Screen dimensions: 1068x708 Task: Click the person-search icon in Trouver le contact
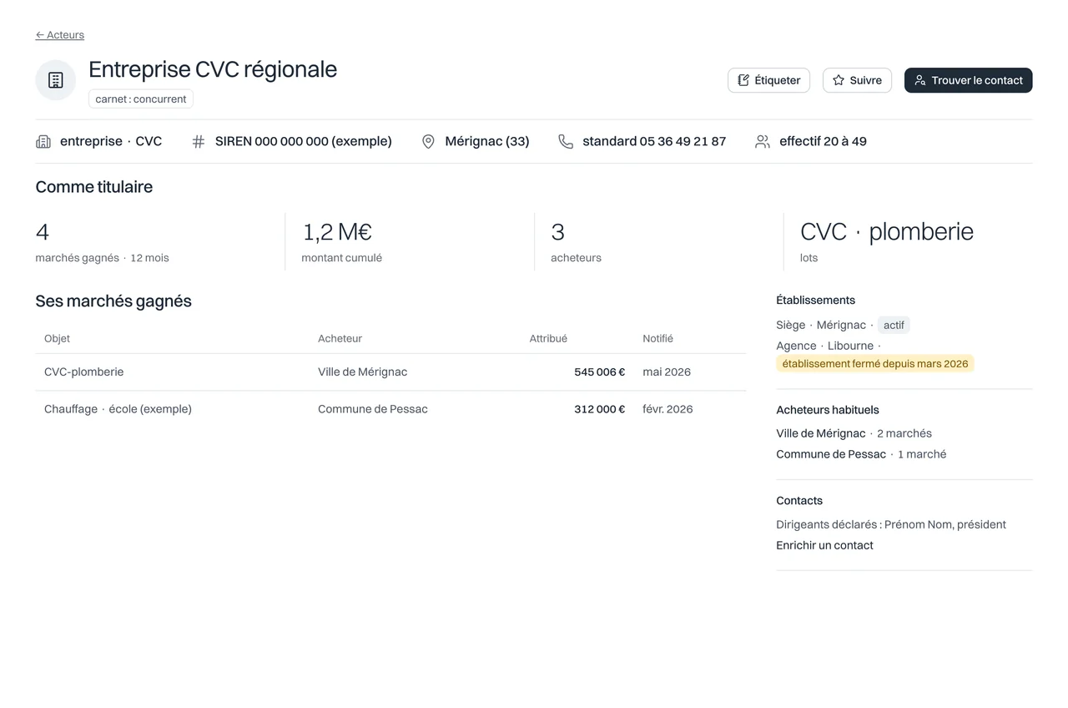coord(920,80)
